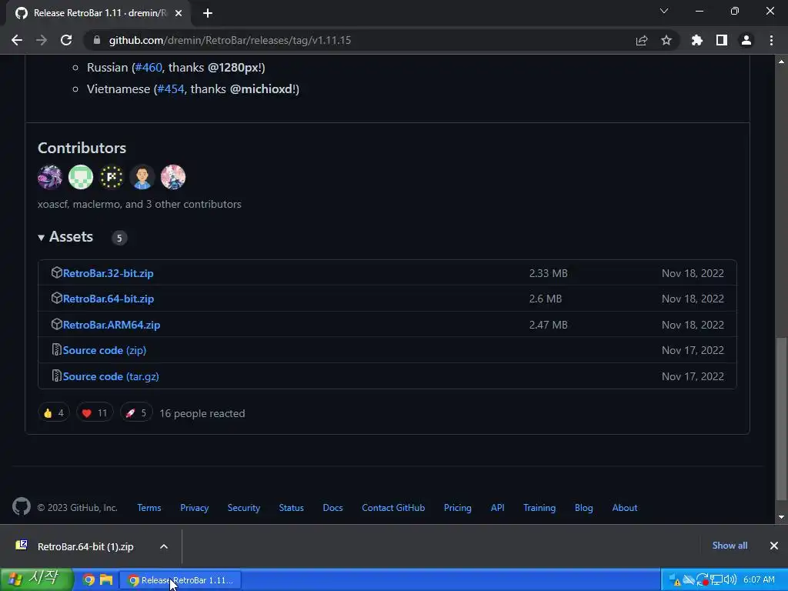Open the Blog footer link
Screen dimensions: 788x591
[584, 508]
